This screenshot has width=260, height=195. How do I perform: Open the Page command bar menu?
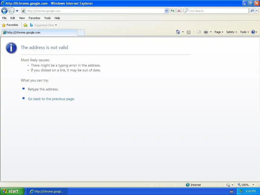(x=219, y=32)
